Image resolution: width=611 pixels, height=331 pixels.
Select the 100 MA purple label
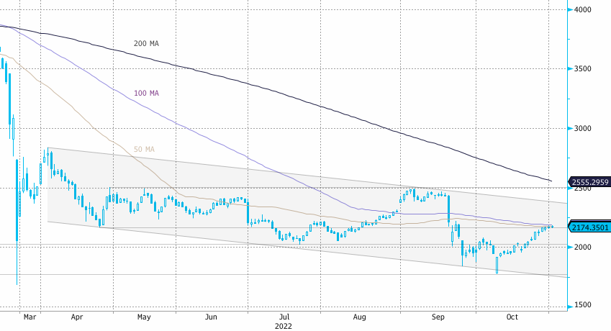146,94
